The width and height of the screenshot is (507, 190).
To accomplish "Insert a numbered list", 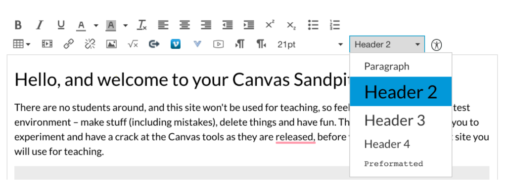I will point(334,25).
